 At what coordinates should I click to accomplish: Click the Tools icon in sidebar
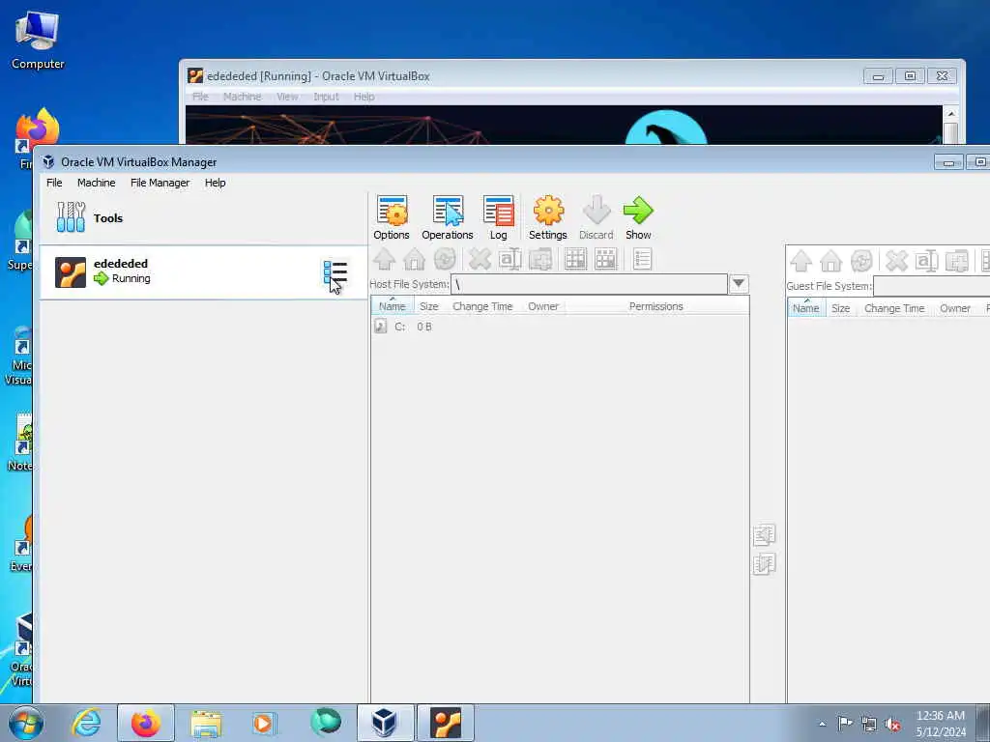coord(71,217)
